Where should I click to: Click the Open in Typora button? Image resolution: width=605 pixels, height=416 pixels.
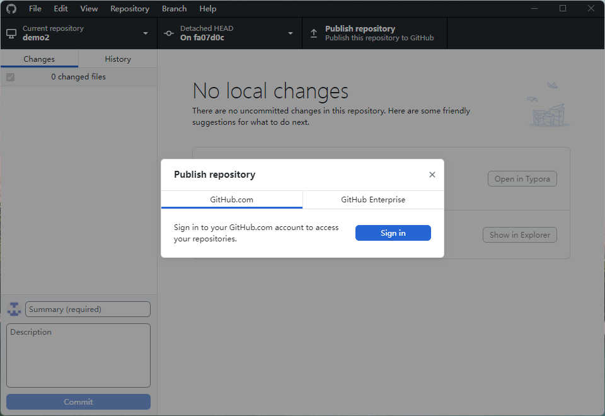pos(522,179)
